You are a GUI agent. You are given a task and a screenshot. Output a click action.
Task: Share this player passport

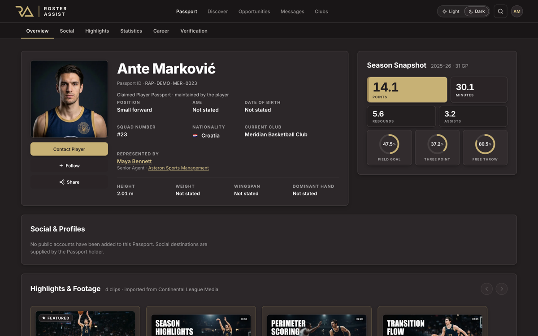pos(69,182)
